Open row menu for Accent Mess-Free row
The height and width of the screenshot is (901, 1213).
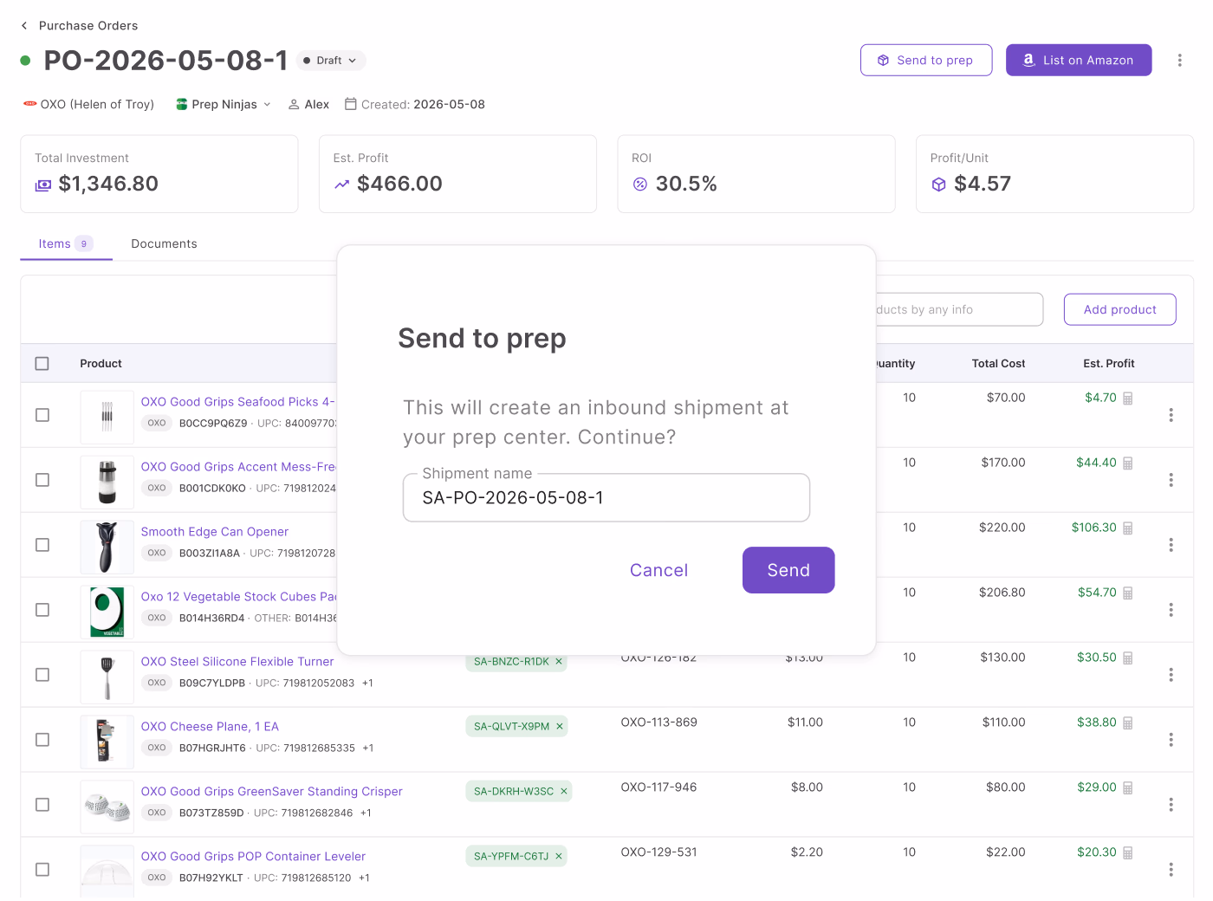pos(1171,480)
